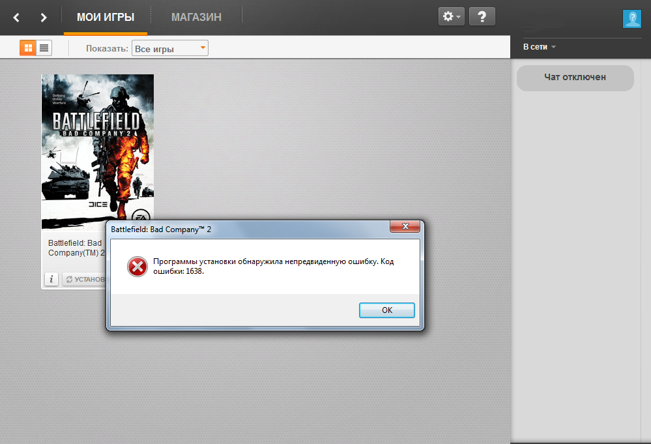Open the user profile avatar
This screenshot has height=444, width=651.
(632, 19)
